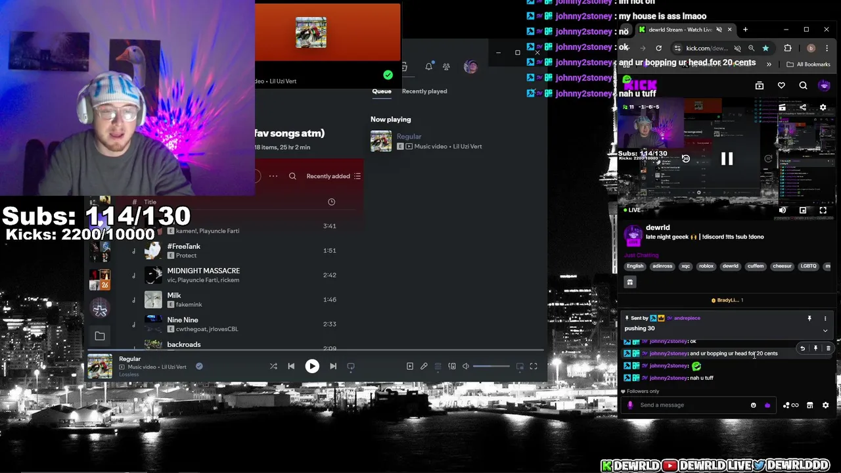Image resolution: width=841 pixels, height=473 pixels.
Task: Select the roblox tag on Kick
Action: click(706, 266)
